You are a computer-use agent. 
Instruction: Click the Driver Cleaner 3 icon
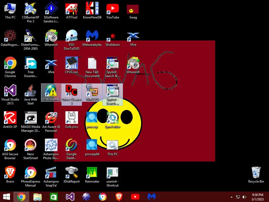pos(71,94)
